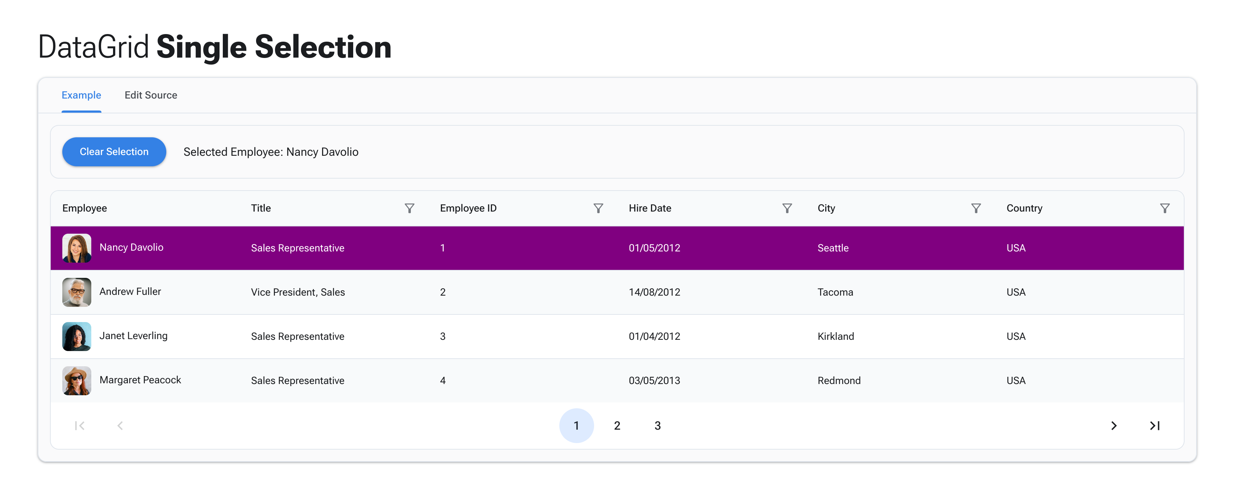Open the Employee ID column filter
The height and width of the screenshot is (484, 1236).
click(598, 208)
